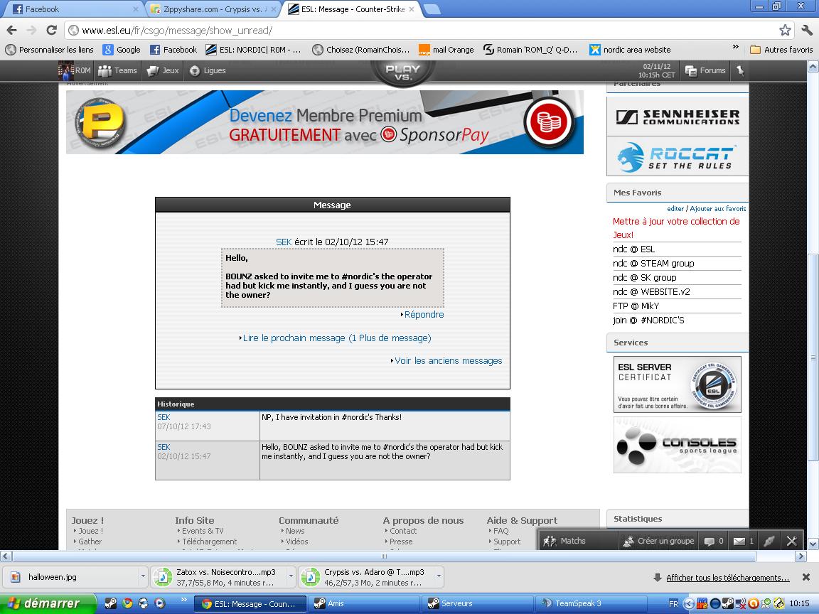
Task: Open the dropdown for Crypsis vs. Adaro download
Action: [x=439, y=577]
